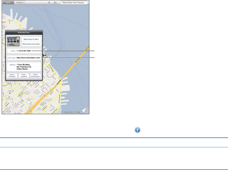Image resolution: width=228 pixels, height=170 pixels.
Task: Tap the orange street view person icon
Action: pyautogui.click(x=18, y=38)
